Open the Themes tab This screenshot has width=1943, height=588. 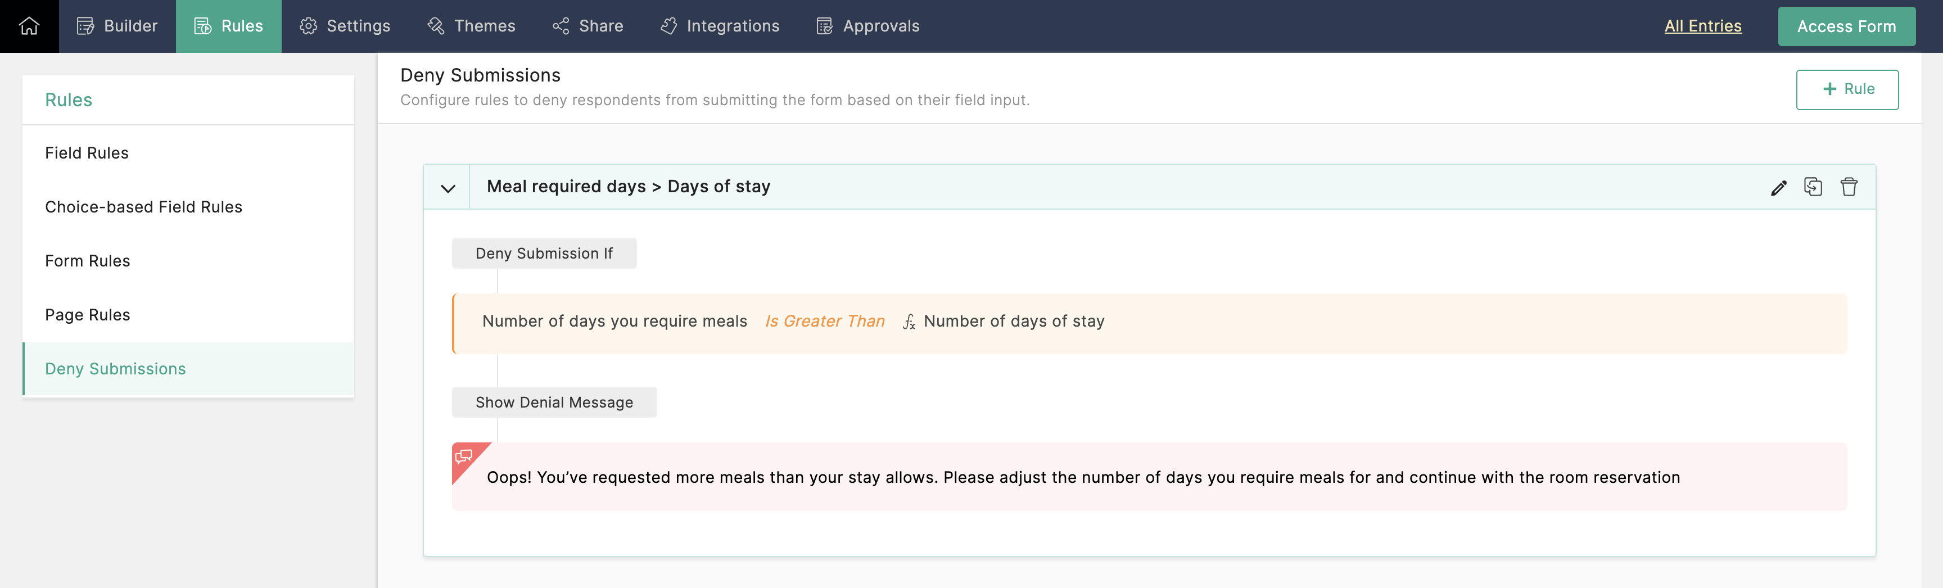click(472, 26)
